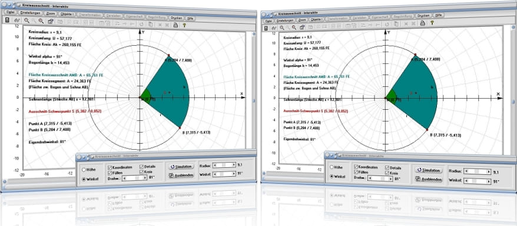Screen dimensions: 517x226
Task: Click the Ausblenden button in left panel
Action: click(181, 175)
